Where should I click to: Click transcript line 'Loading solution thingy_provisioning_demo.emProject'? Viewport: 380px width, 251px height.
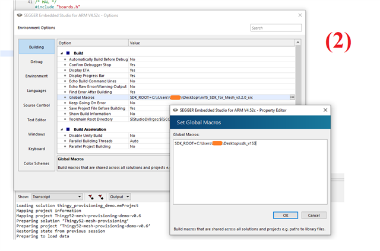pos(78,205)
